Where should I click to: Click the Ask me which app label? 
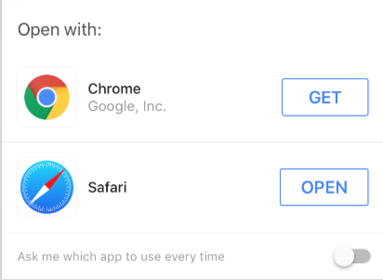(121, 257)
